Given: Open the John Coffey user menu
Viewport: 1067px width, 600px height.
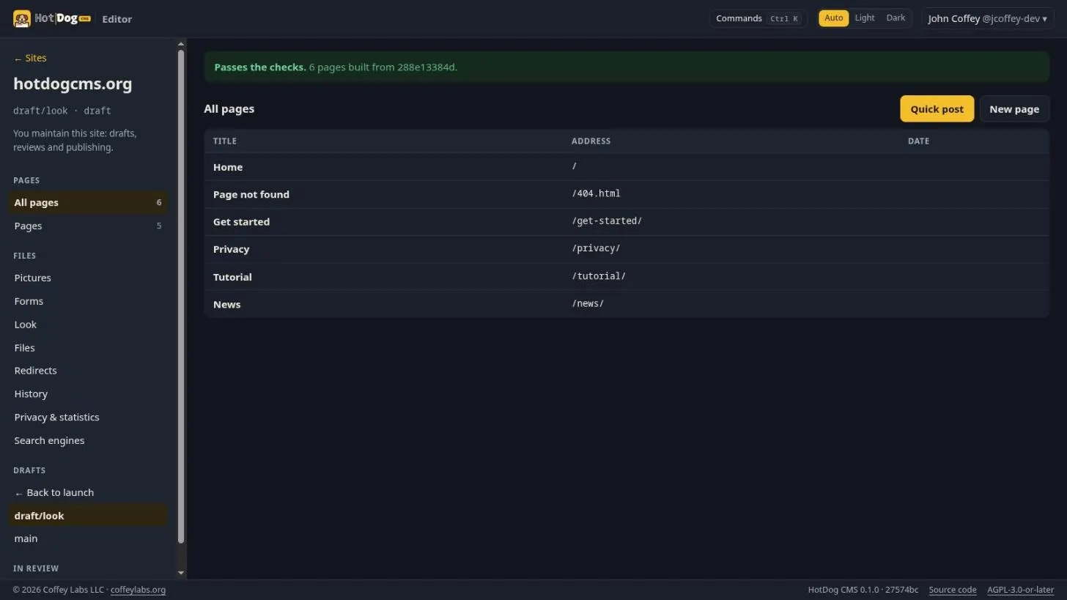Looking at the screenshot, I should point(988,18).
